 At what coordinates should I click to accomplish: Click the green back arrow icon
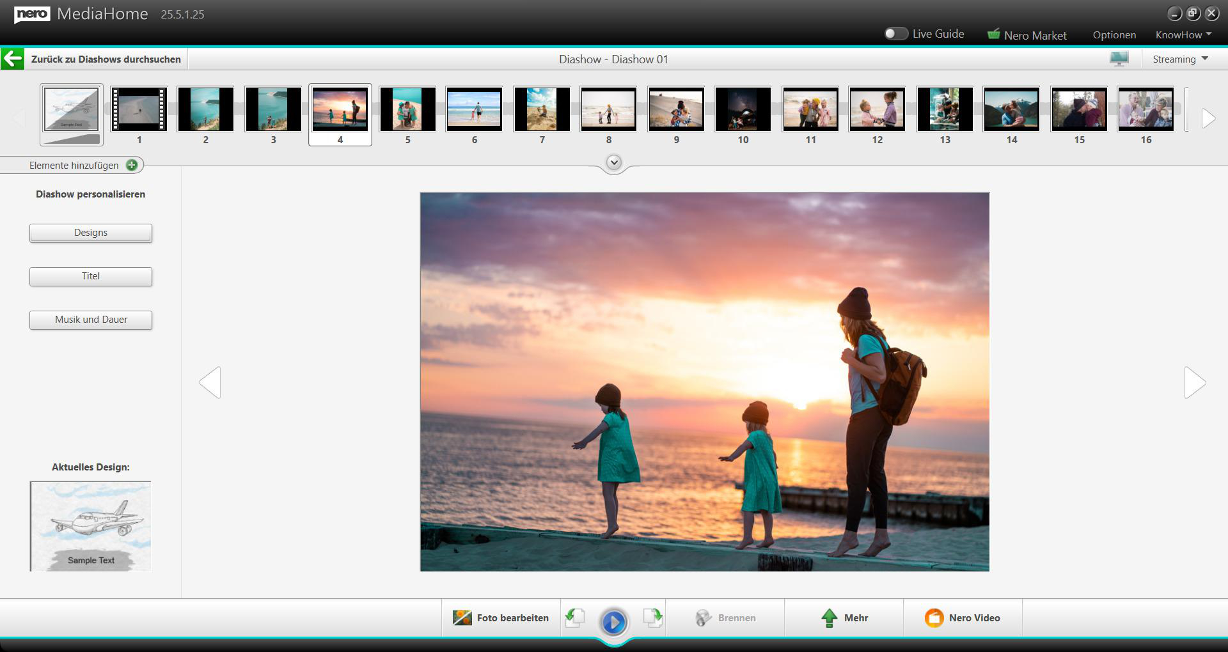(12, 59)
